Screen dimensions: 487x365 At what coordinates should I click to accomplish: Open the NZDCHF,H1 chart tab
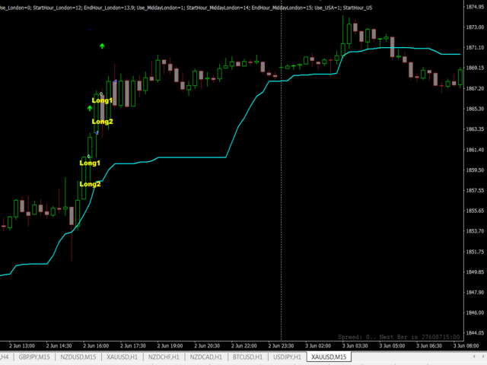click(x=164, y=357)
